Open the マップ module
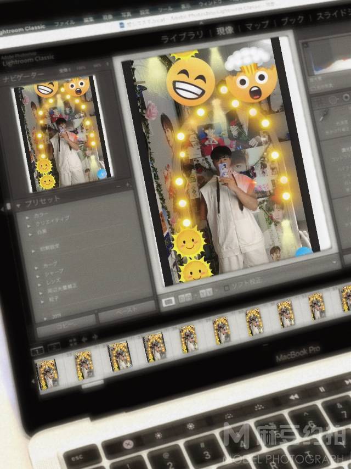The height and width of the screenshot is (469, 351). (x=257, y=25)
